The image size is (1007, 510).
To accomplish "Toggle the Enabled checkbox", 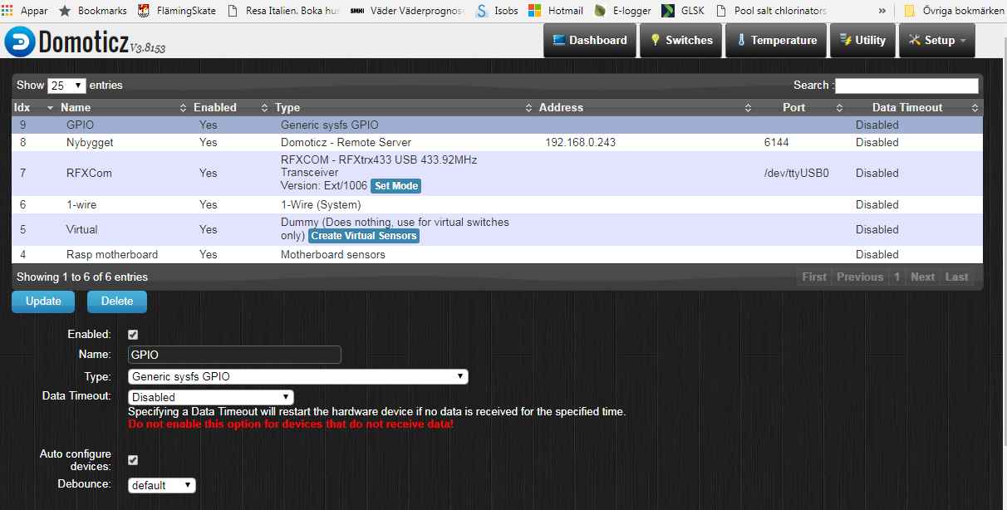I will pyautogui.click(x=133, y=335).
